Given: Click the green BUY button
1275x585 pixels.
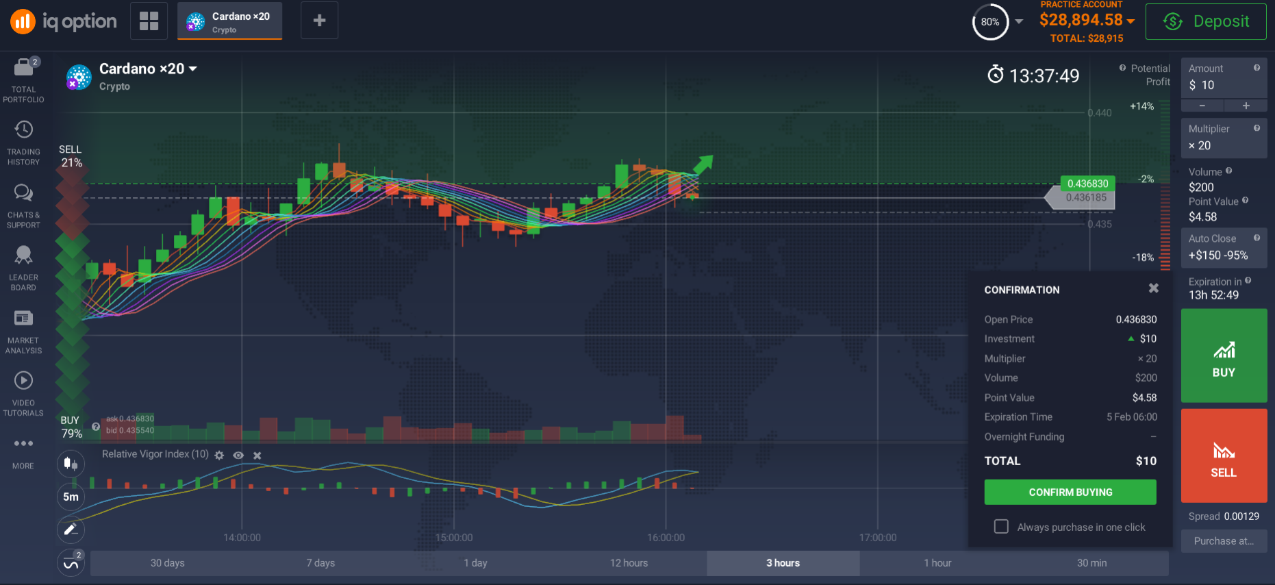Looking at the screenshot, I should click(x=1224, y=356).
